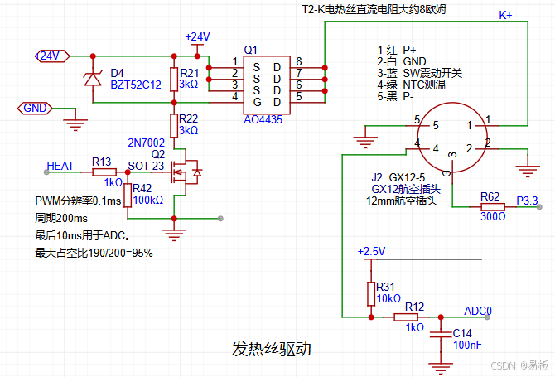
Task: Click the GND net port flag
Action: tap(35, 108)
